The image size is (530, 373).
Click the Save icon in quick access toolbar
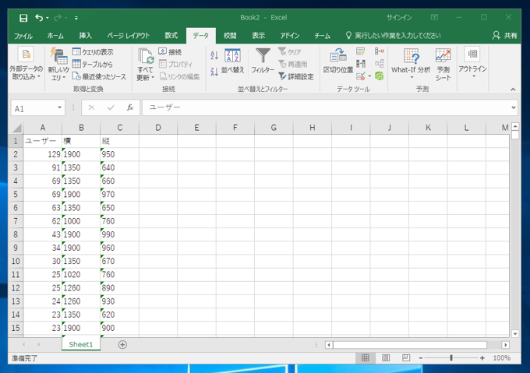click(23, 17)
